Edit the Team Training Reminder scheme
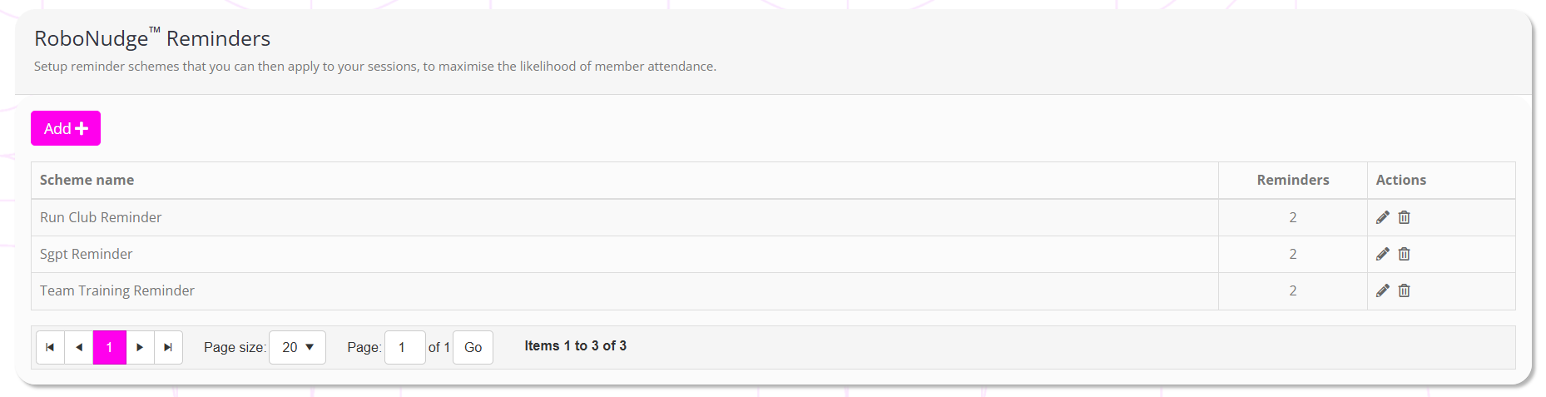 click(x=1382, y=290)
